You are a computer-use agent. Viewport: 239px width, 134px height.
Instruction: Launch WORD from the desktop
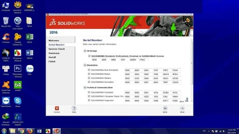pyautogui.click(x=30, y=54)
